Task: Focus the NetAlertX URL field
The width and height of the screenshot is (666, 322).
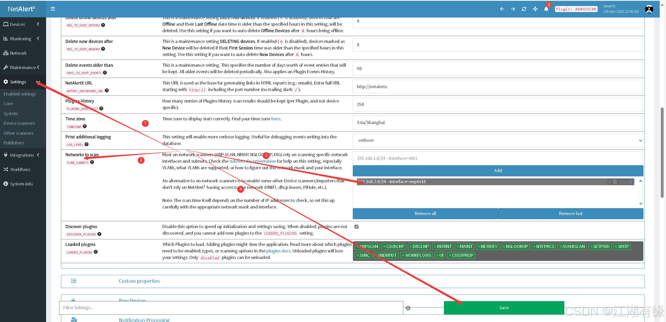Action: (498, 87)
